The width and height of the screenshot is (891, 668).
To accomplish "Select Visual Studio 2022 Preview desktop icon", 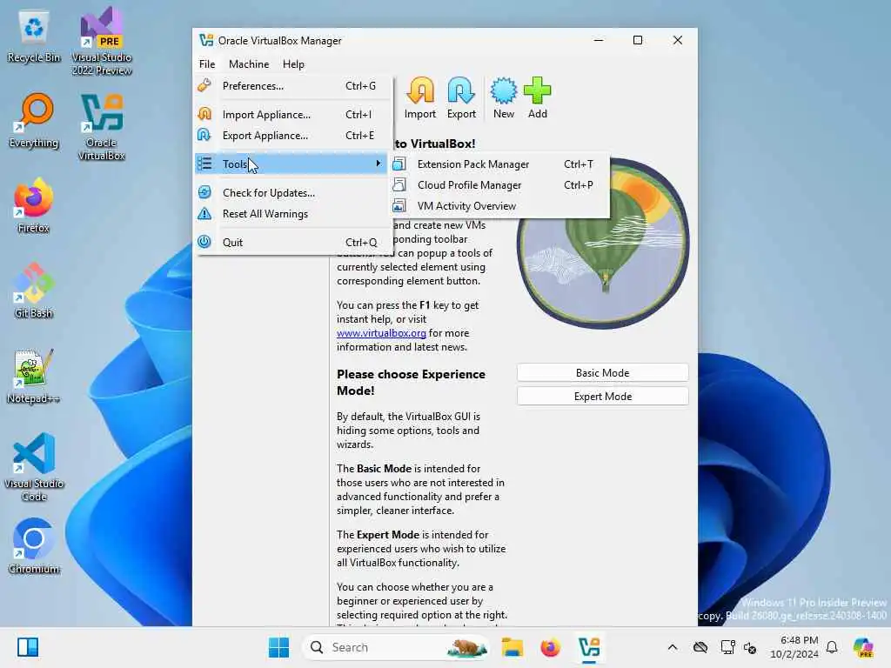I will click(102, 41).
